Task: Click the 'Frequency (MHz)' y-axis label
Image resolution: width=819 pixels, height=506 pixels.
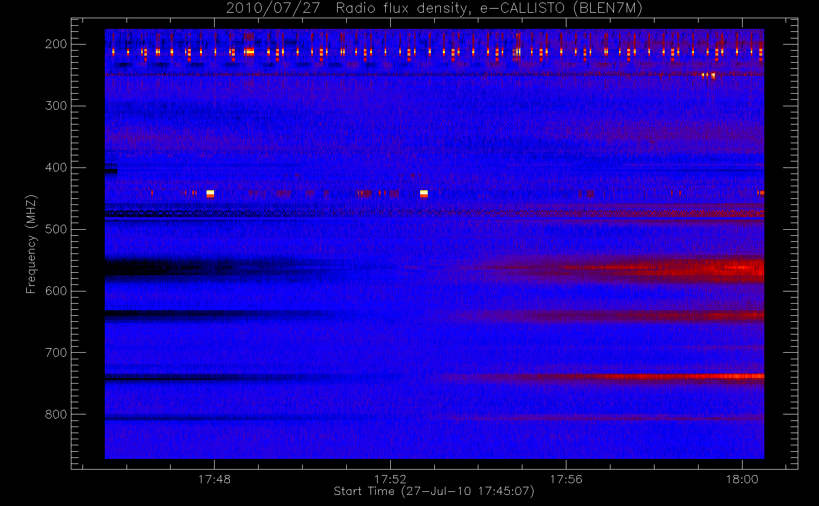Action: (x=31, y=244)
